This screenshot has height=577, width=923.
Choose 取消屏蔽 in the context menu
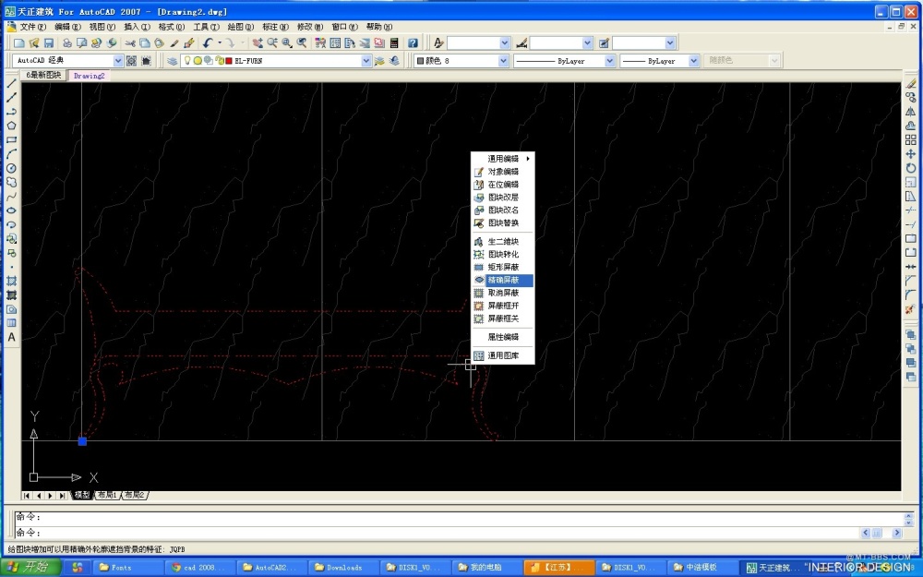503,293
